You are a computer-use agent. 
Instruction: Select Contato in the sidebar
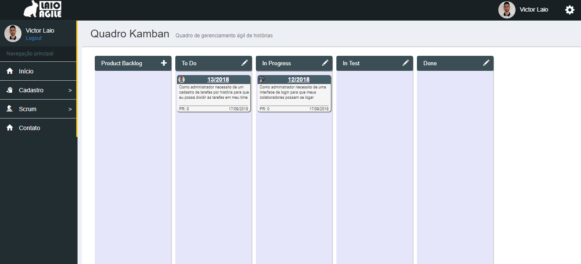[29, 127]
